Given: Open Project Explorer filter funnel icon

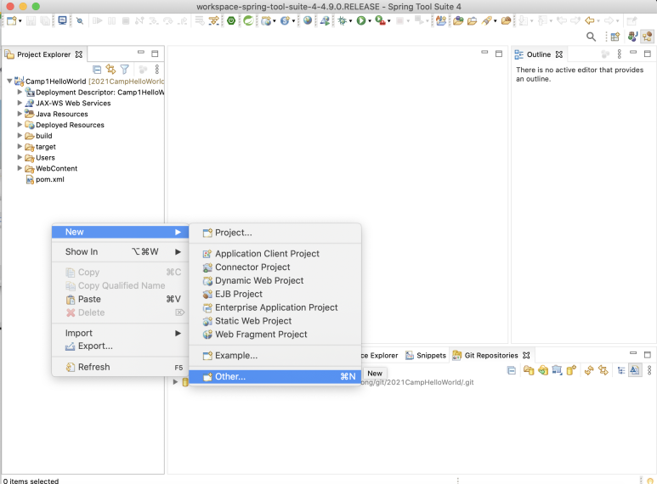Looking at the screenshot, I should click(124, 69).
